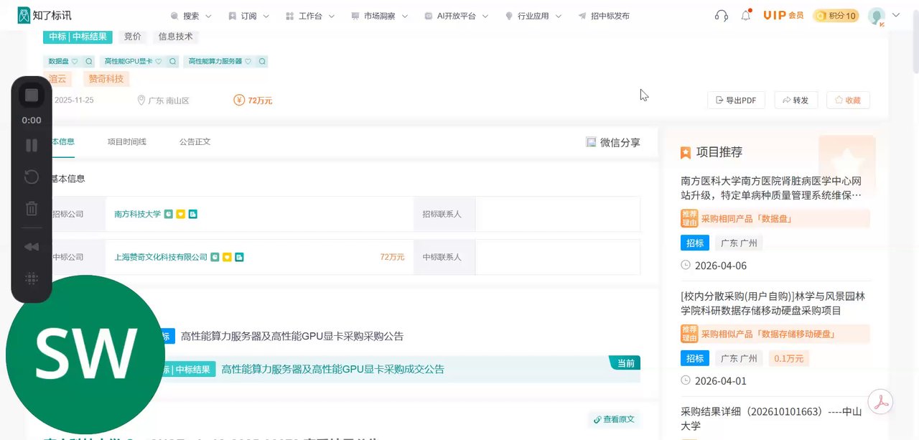
Task: Click the UIP 会员 membership badge
Action: tap(783, 15)
